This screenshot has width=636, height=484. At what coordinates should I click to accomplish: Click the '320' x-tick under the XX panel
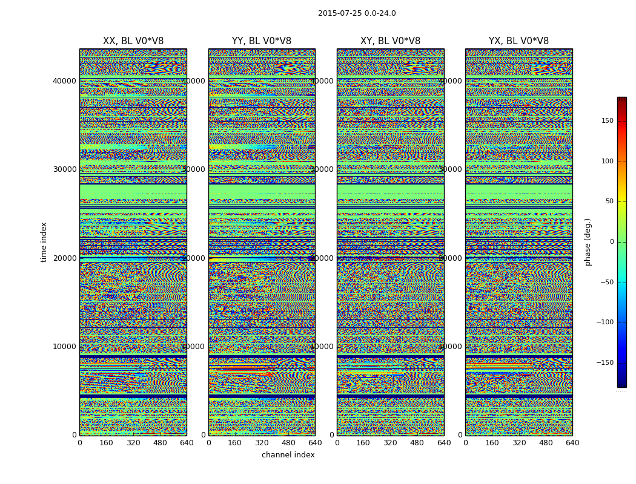(x=133, y=443)
